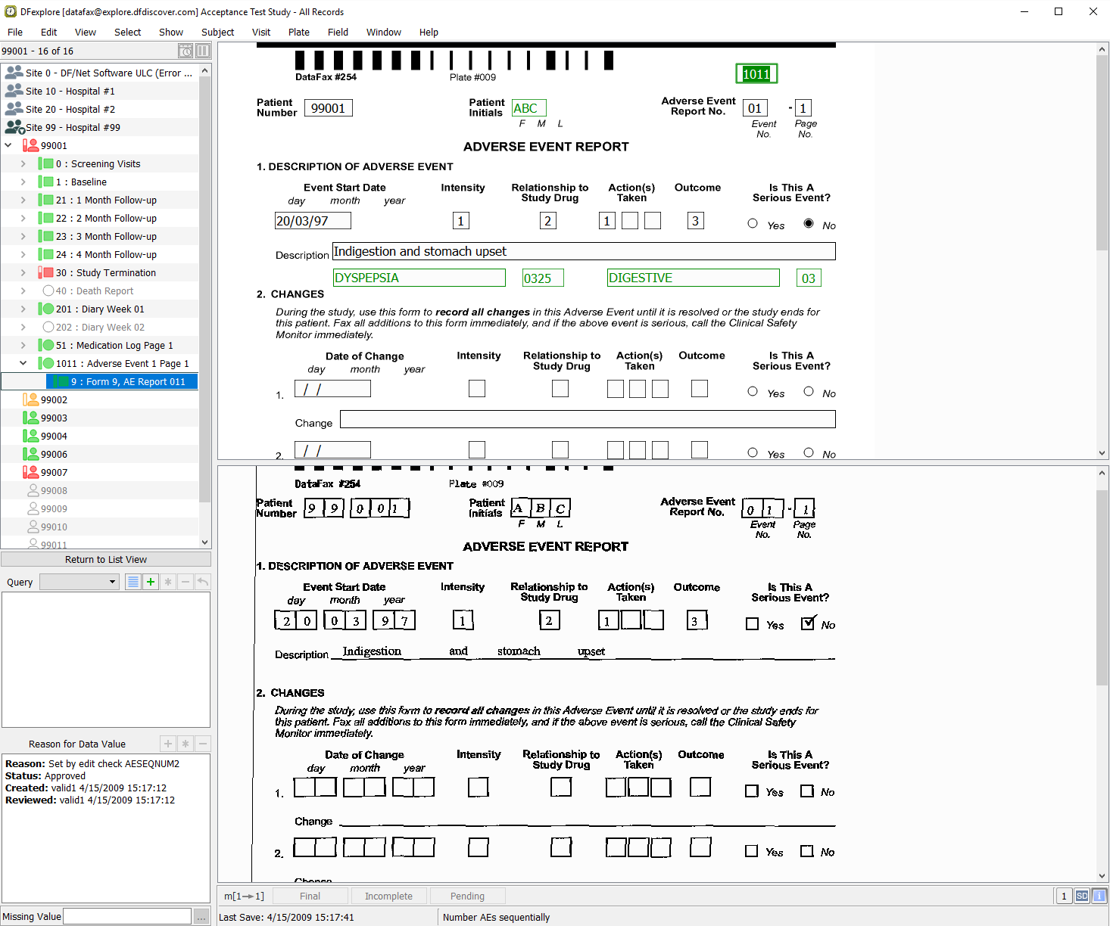Open the Subject menu

coord(217,32)
